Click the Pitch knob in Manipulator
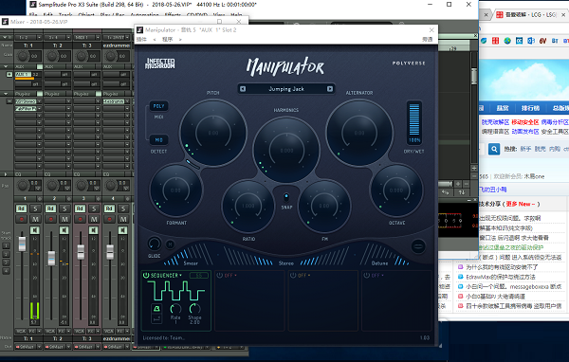 click(x=213, y=133)
